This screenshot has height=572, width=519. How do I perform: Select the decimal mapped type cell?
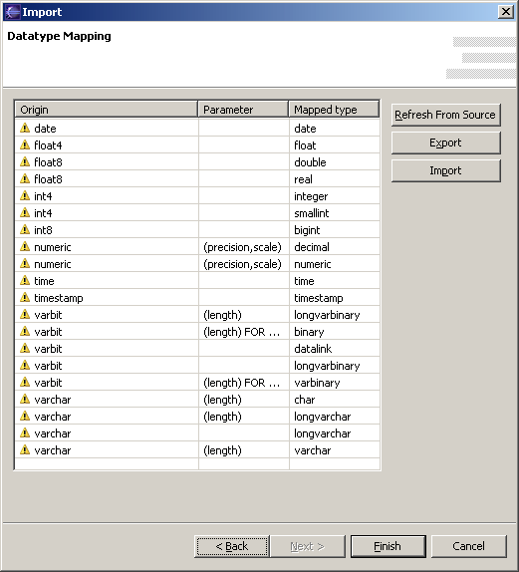(x=334, y=247)
